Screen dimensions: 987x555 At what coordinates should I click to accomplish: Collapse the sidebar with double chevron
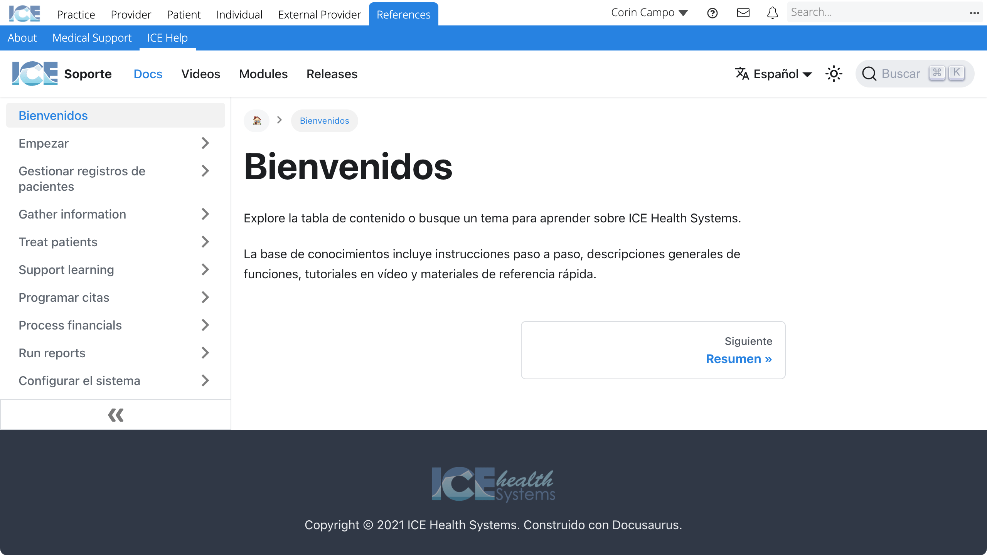pos(116,415)
